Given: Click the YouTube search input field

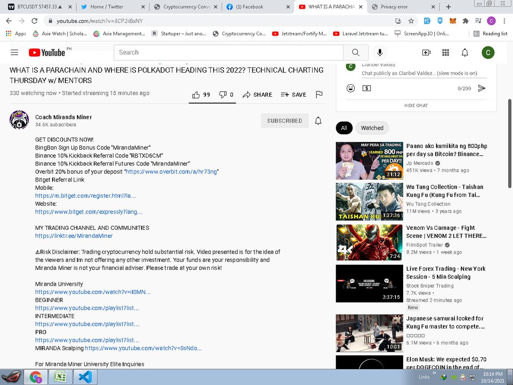Looking at the screenshot, I should coord(228,53).
